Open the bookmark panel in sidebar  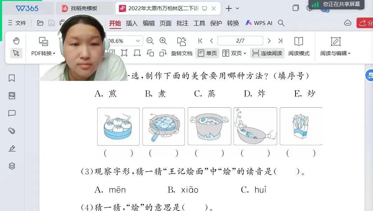12,78
